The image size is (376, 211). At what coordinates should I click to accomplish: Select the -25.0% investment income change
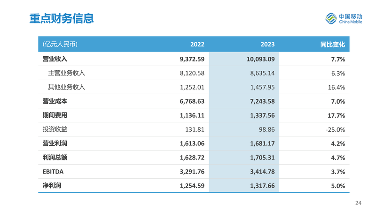(335, 129)
